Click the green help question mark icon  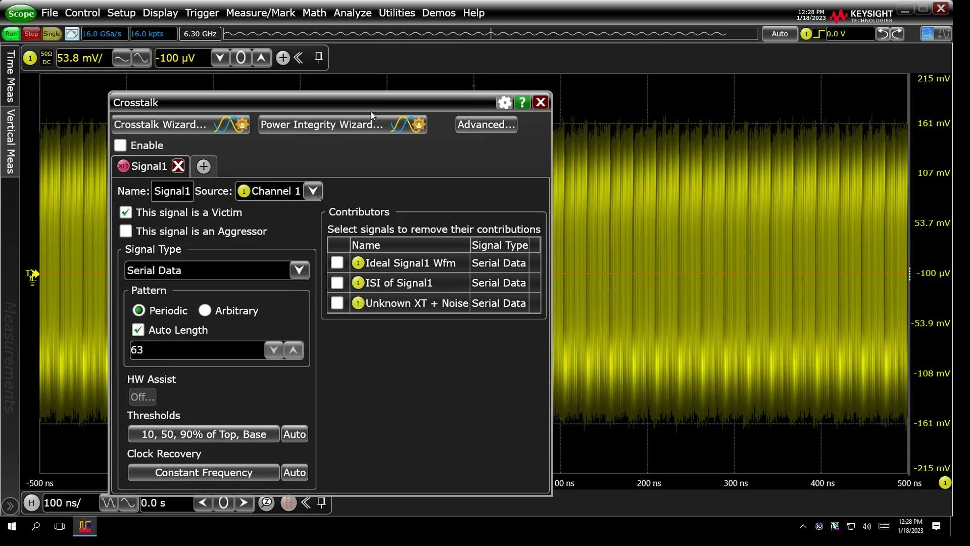522,103
